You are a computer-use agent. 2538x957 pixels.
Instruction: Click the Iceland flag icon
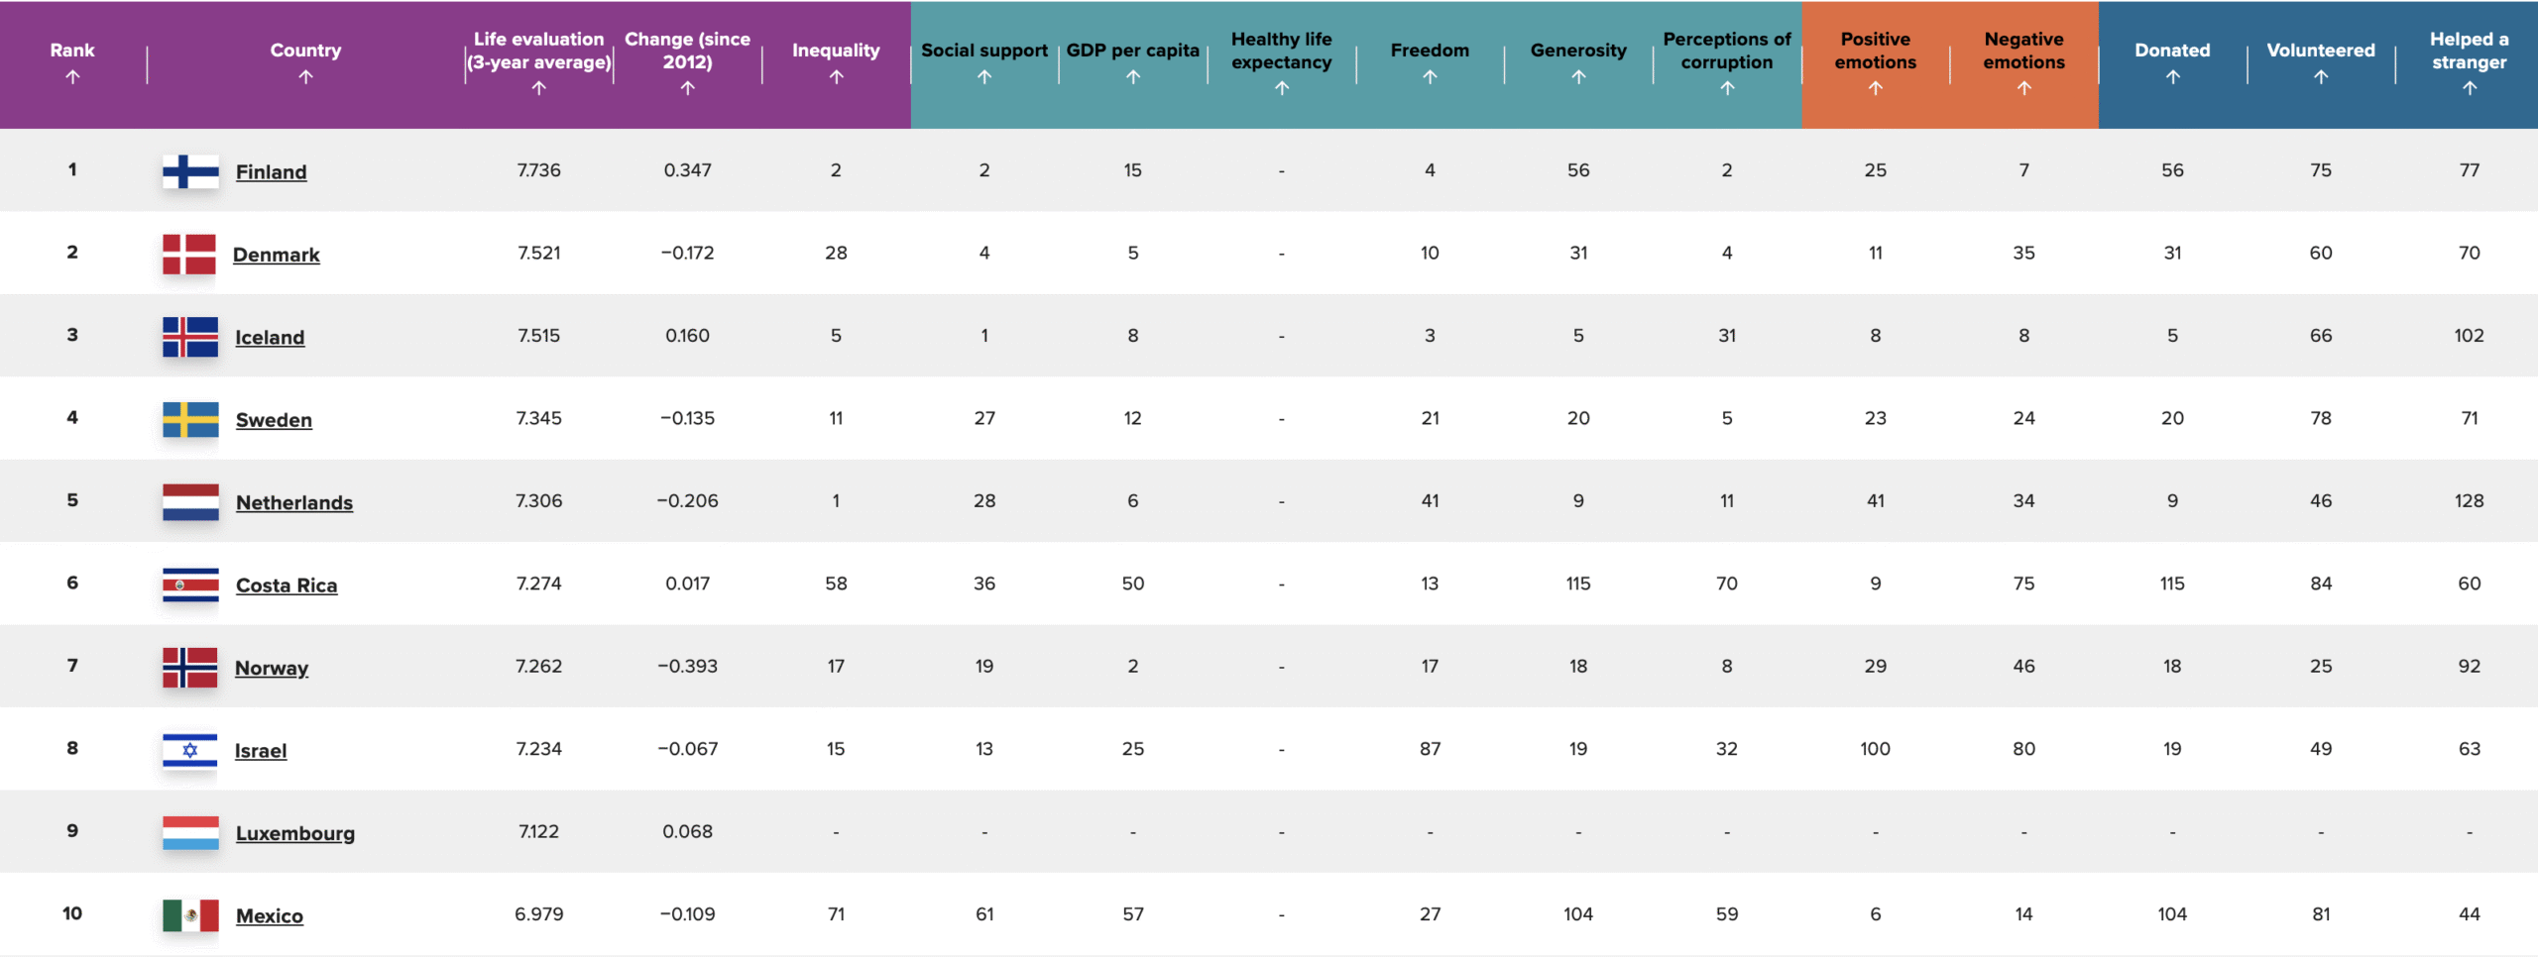coord(190,337)
